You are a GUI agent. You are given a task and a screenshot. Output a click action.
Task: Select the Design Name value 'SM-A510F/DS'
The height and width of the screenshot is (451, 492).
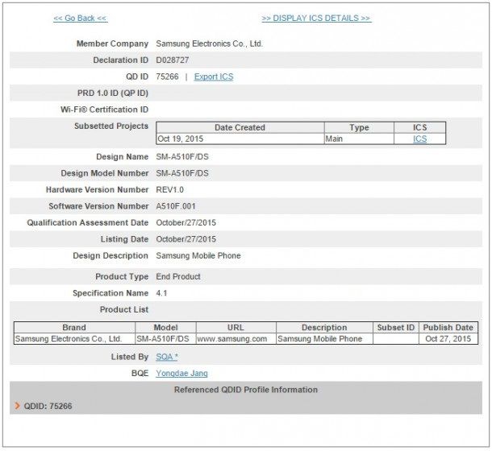(182, 157)
